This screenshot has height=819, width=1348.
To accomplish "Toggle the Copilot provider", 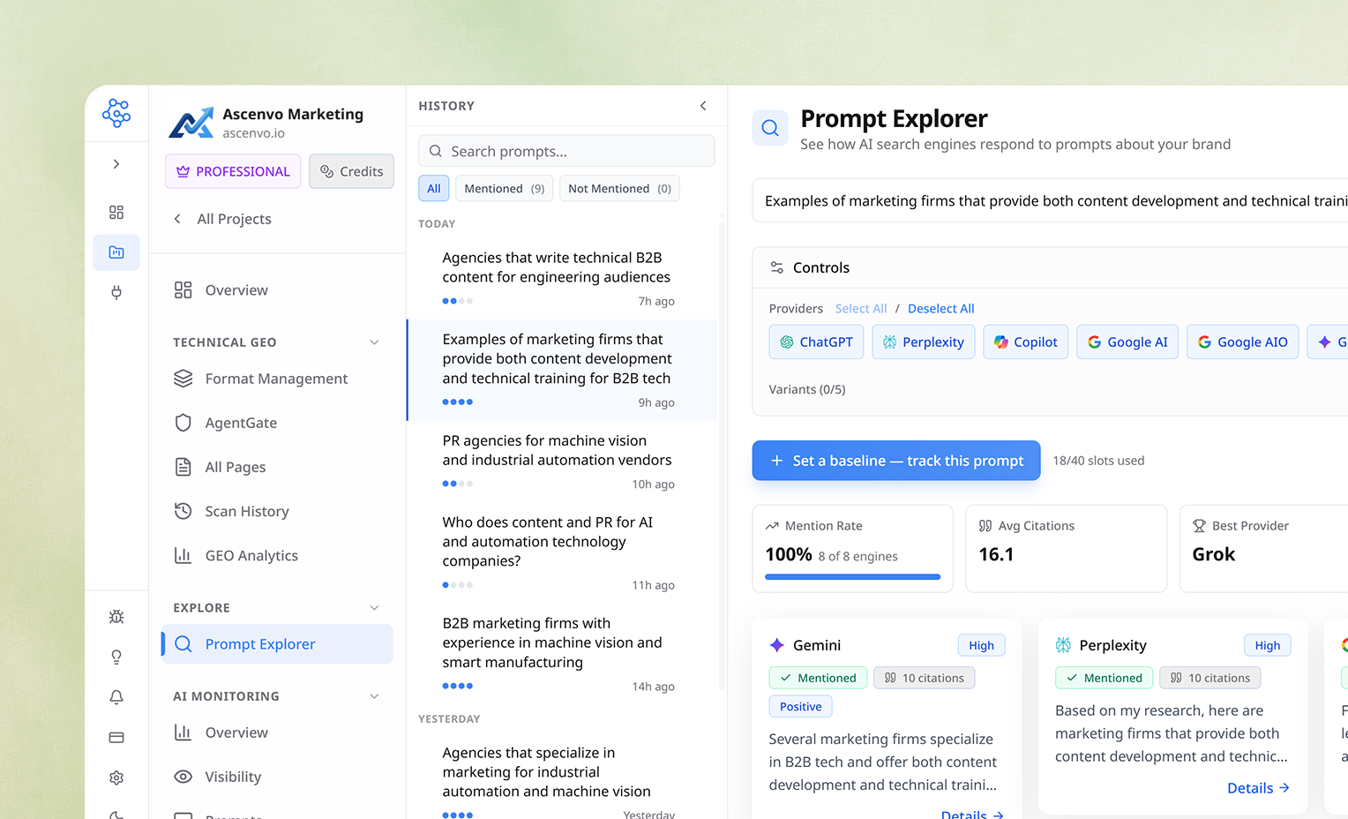I will click(1026, 342).
